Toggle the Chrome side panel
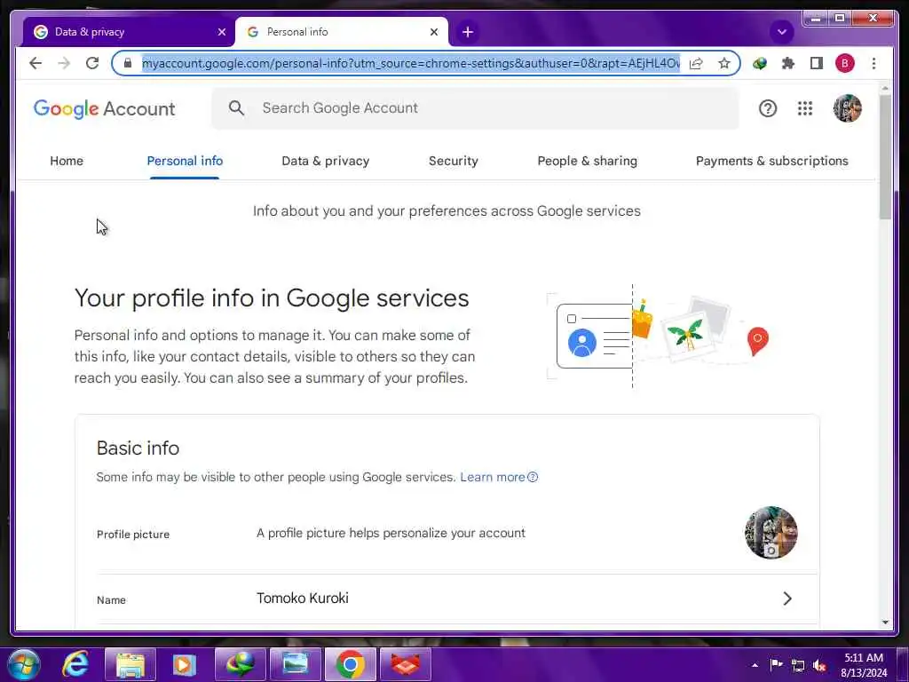This screenshot has height=682, width=909. coord(817,63)
